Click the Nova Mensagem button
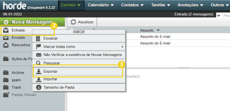Viewport: 230px width, 111px height. [32, 22]
